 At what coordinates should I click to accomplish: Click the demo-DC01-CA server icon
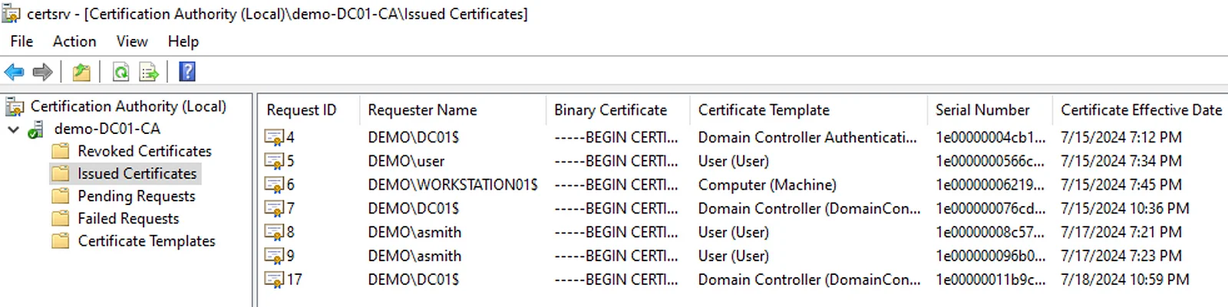36,129
